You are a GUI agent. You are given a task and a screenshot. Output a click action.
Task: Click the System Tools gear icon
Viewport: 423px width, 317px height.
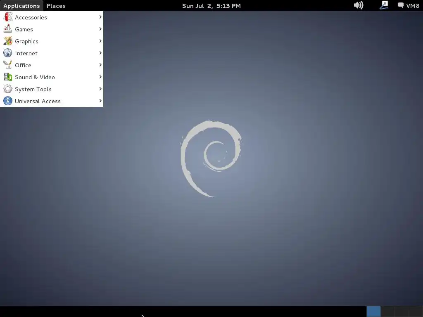pos(8,89)
